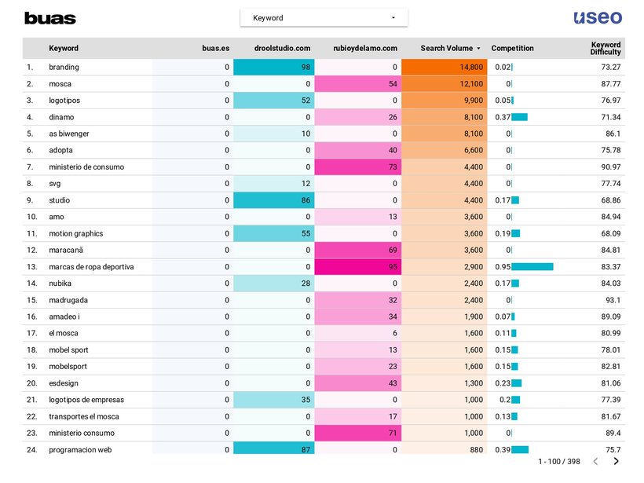This screenshot has width=644, height=483.
Task: Click keyword difficulty 73.27
Action: [x=611, y=67]
